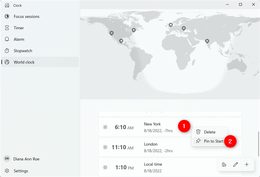Screen dimensions: 260x177
Task: Click the pencil Edit clocks icon
Action: point(236,165)
